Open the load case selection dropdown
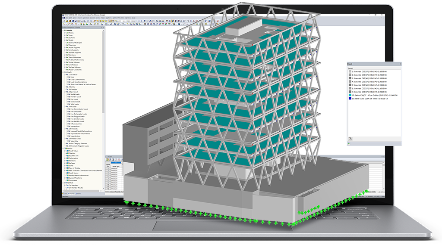Image resolution: width=442 pixels, height=248 pixels. point(136,21)
